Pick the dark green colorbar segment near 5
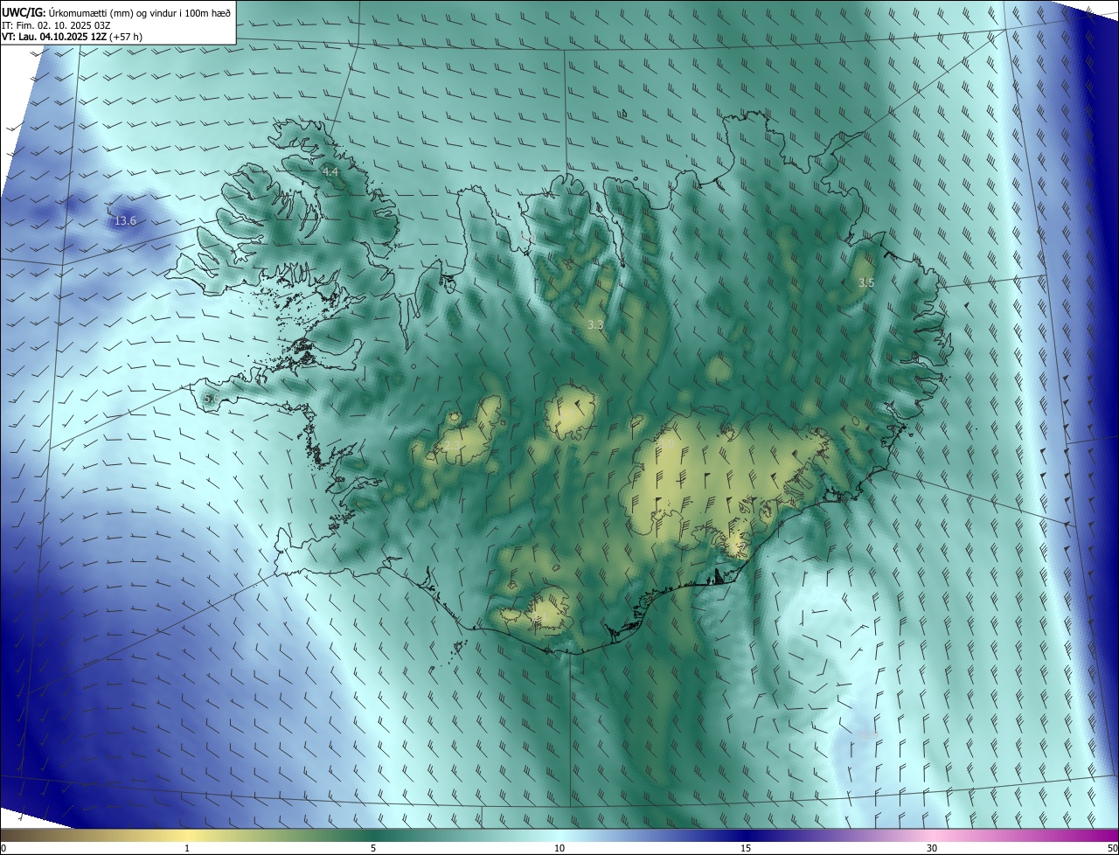 373,835
